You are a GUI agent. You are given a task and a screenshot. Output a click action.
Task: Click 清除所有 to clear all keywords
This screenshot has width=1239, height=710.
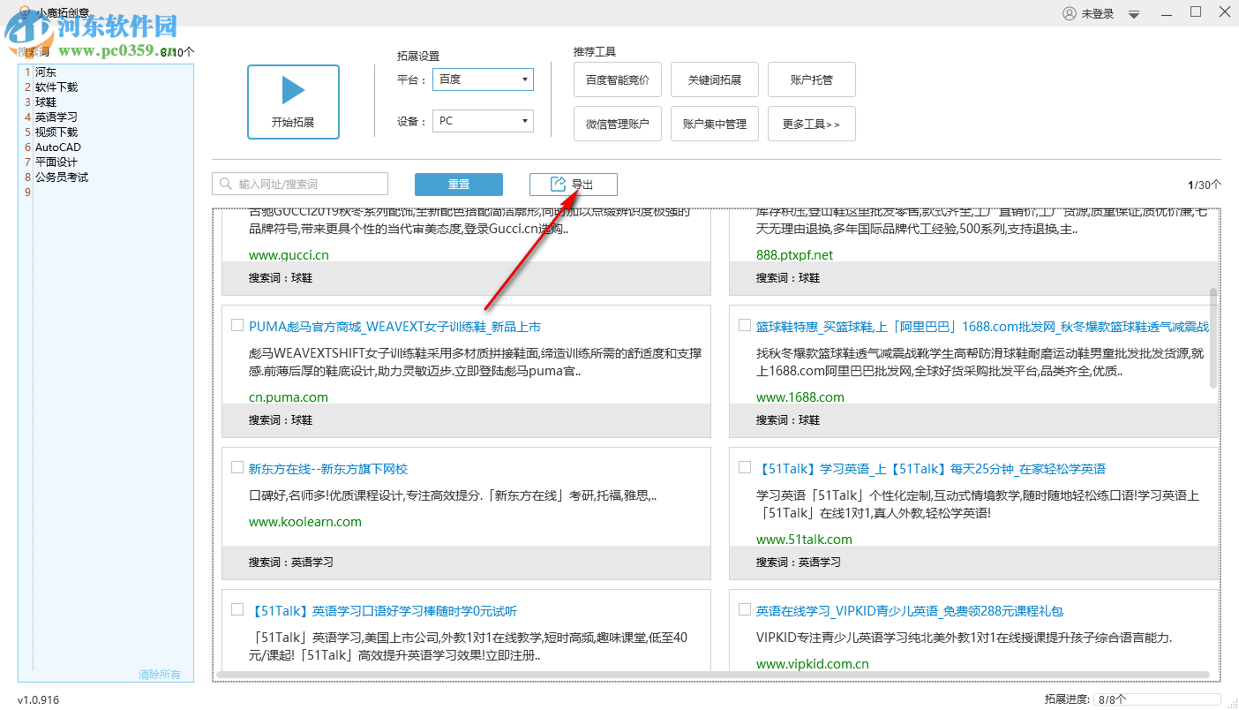(x=161, y=673)
